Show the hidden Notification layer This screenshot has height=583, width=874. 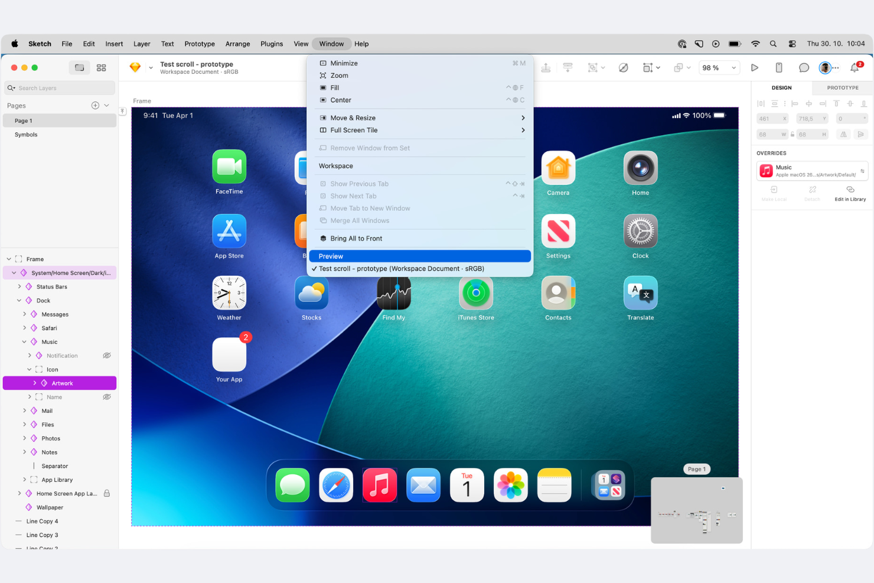point(107,356)
